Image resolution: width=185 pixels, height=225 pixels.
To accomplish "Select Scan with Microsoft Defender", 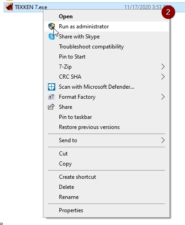I will 106,87.
